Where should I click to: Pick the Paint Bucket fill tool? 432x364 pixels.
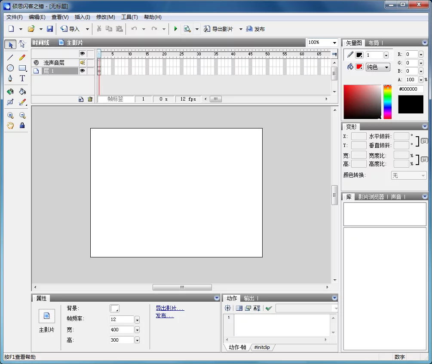tap(22, 92)
